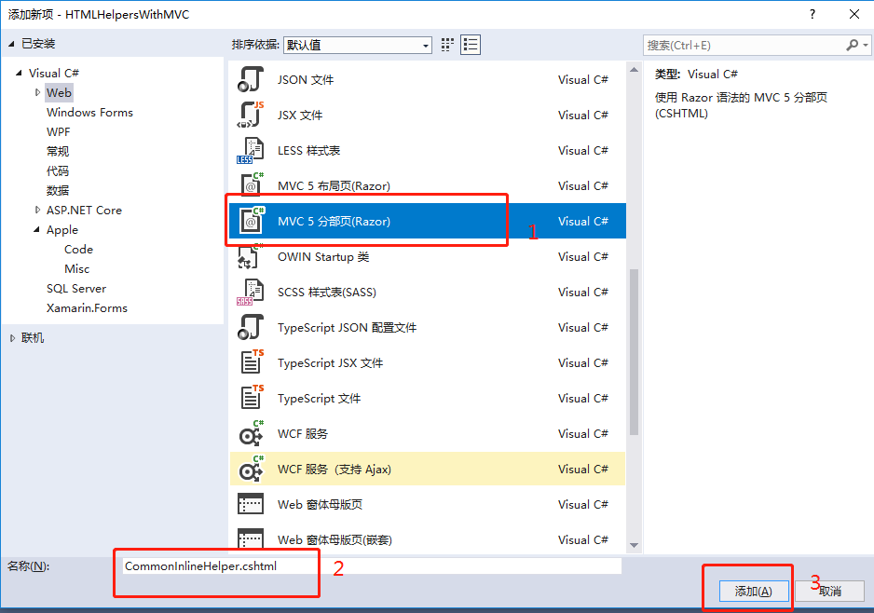Select Windows Forms category
874x613 pixels.
point(89,112)
